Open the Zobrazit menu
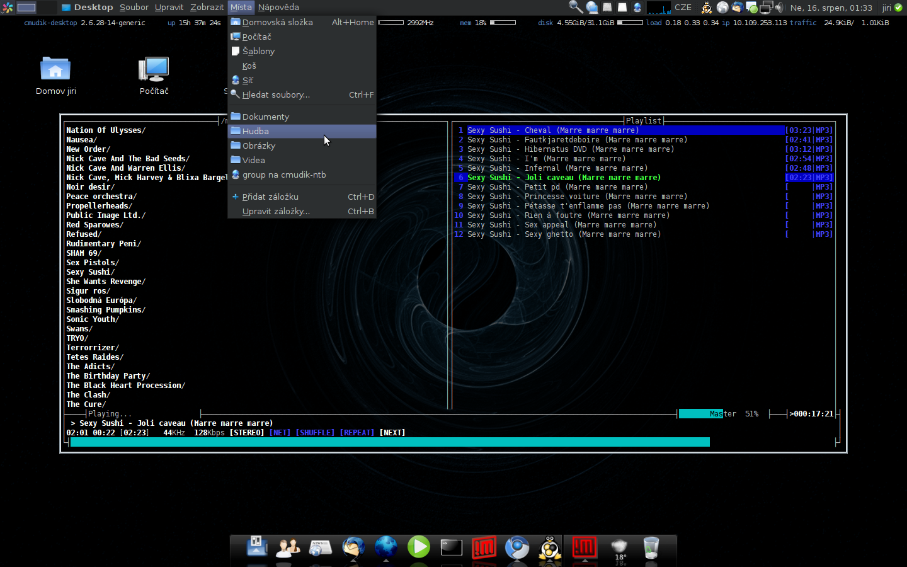907x567 pixels. pos(207,8)
